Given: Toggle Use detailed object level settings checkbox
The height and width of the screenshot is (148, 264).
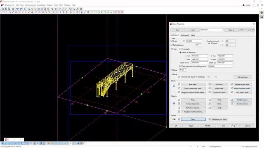Looking at the screenshot, I should [179, 77].
